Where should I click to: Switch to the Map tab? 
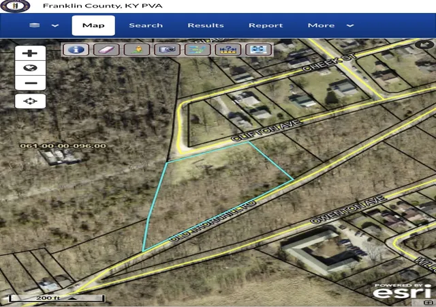click(93, 25)
